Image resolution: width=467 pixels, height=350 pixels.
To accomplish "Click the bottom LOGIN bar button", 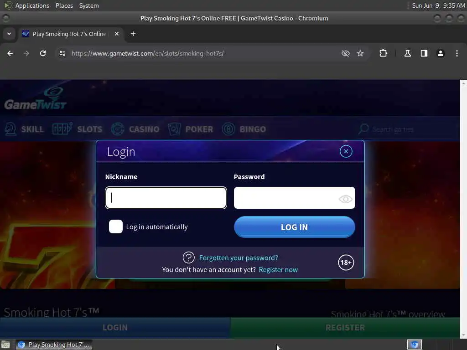I will (115, 328).
